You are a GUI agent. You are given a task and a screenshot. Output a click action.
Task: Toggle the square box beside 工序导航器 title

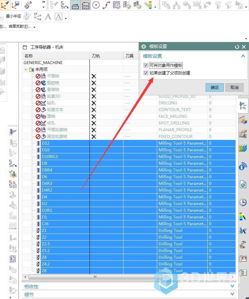tap(25, 47)
